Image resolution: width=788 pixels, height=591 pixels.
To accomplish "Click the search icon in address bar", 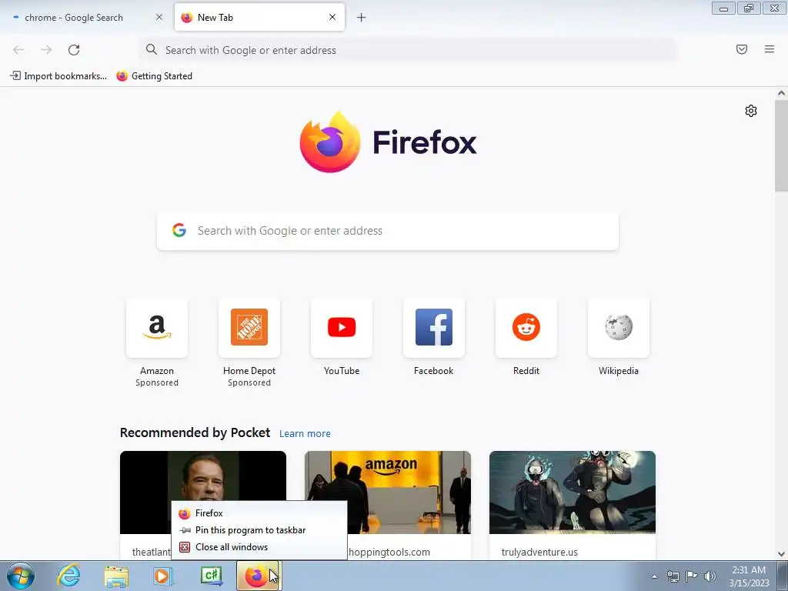I will point(152,49).
